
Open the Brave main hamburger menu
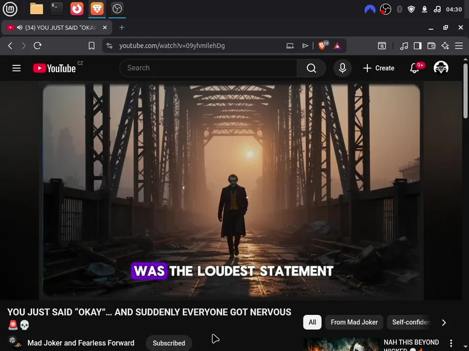459,46
